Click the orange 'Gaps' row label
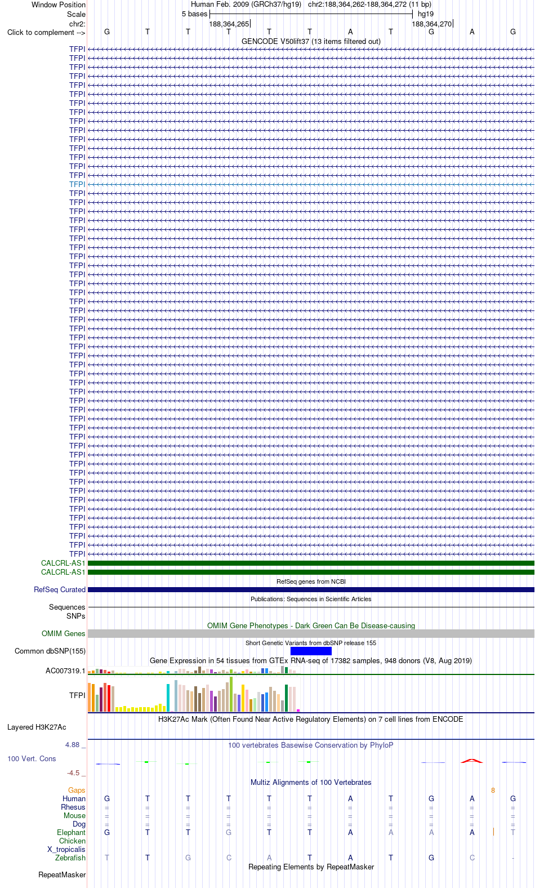 pos(77,790)
